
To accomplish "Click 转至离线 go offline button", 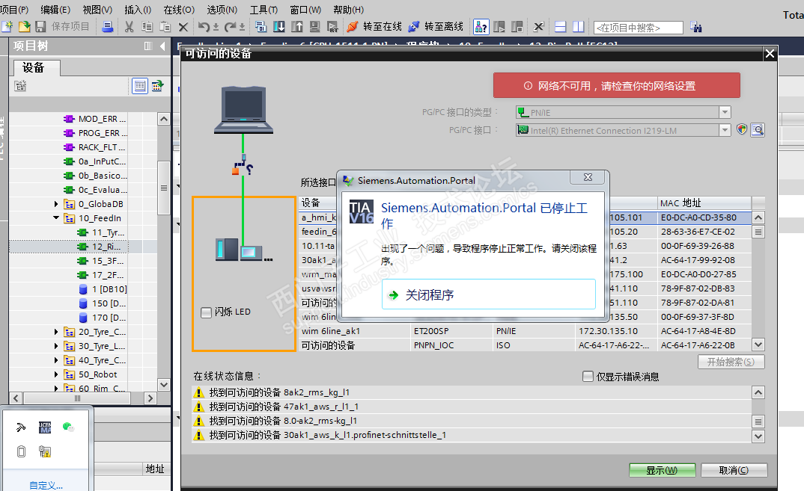I will [436, 27].
